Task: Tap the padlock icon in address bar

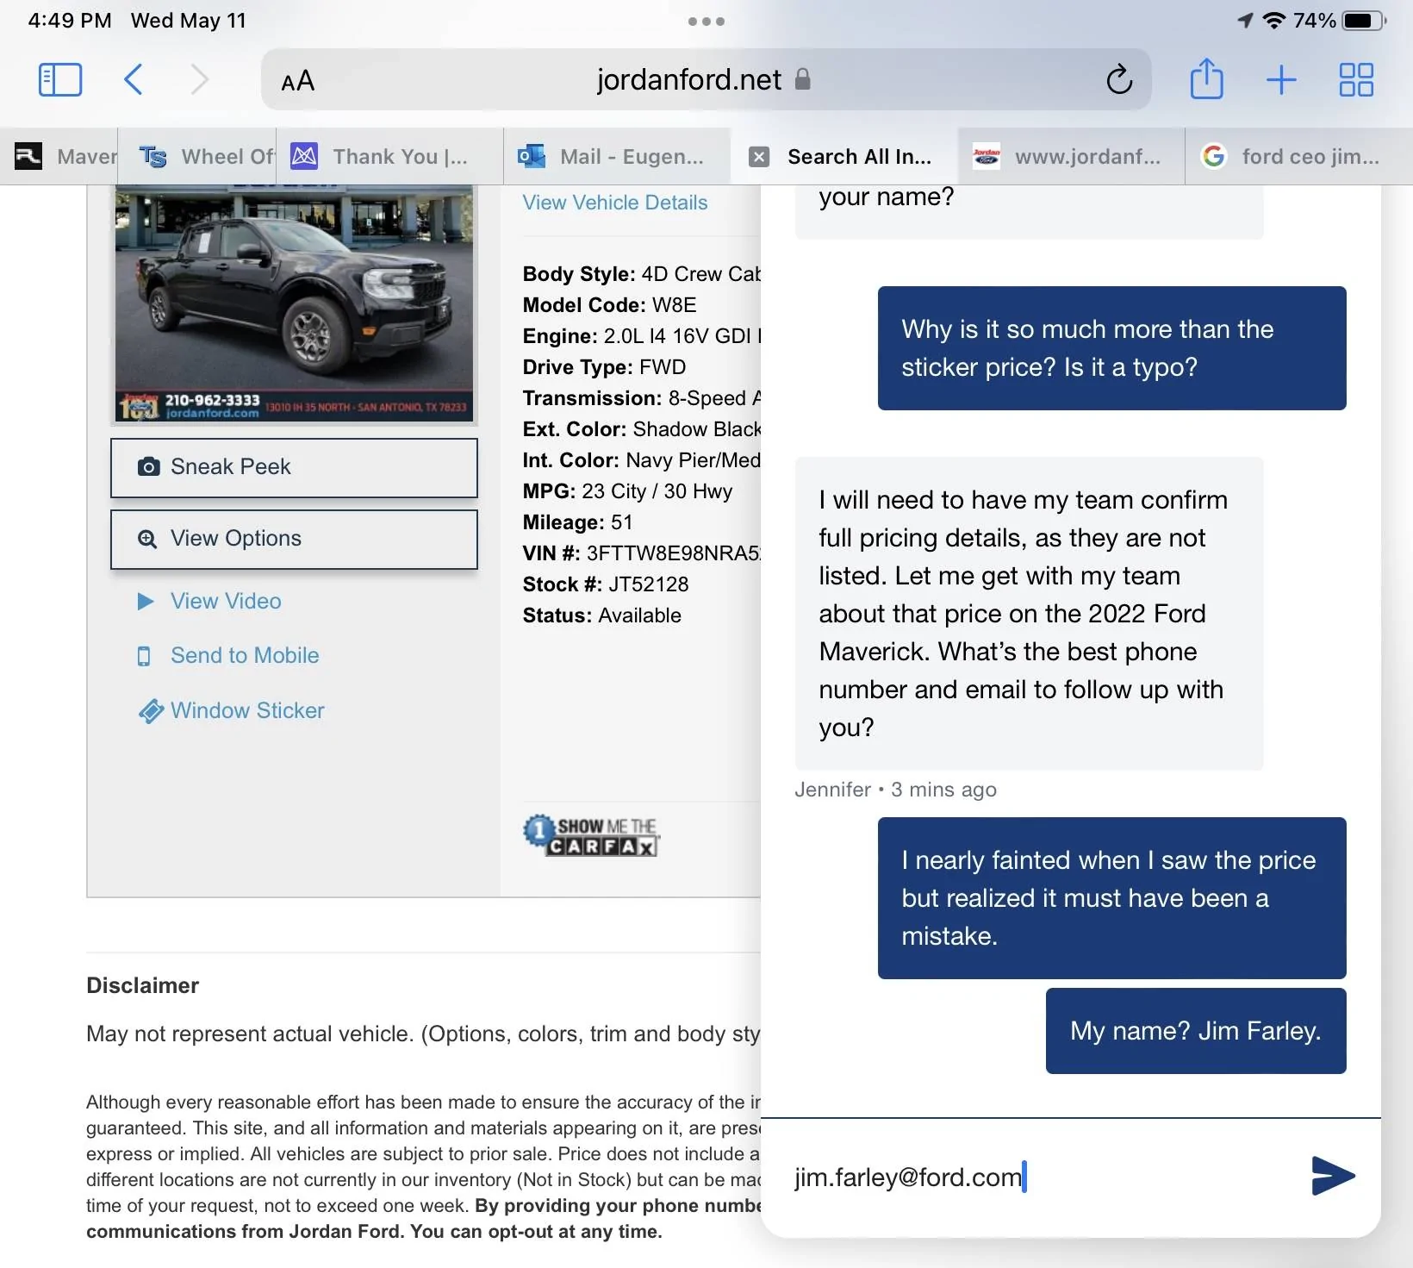Action: (803, 79)
